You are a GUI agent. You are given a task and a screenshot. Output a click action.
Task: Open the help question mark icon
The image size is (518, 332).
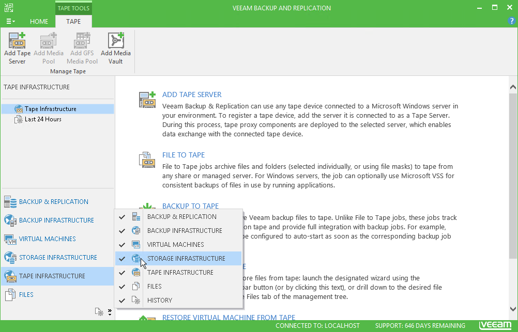(511, 21)
